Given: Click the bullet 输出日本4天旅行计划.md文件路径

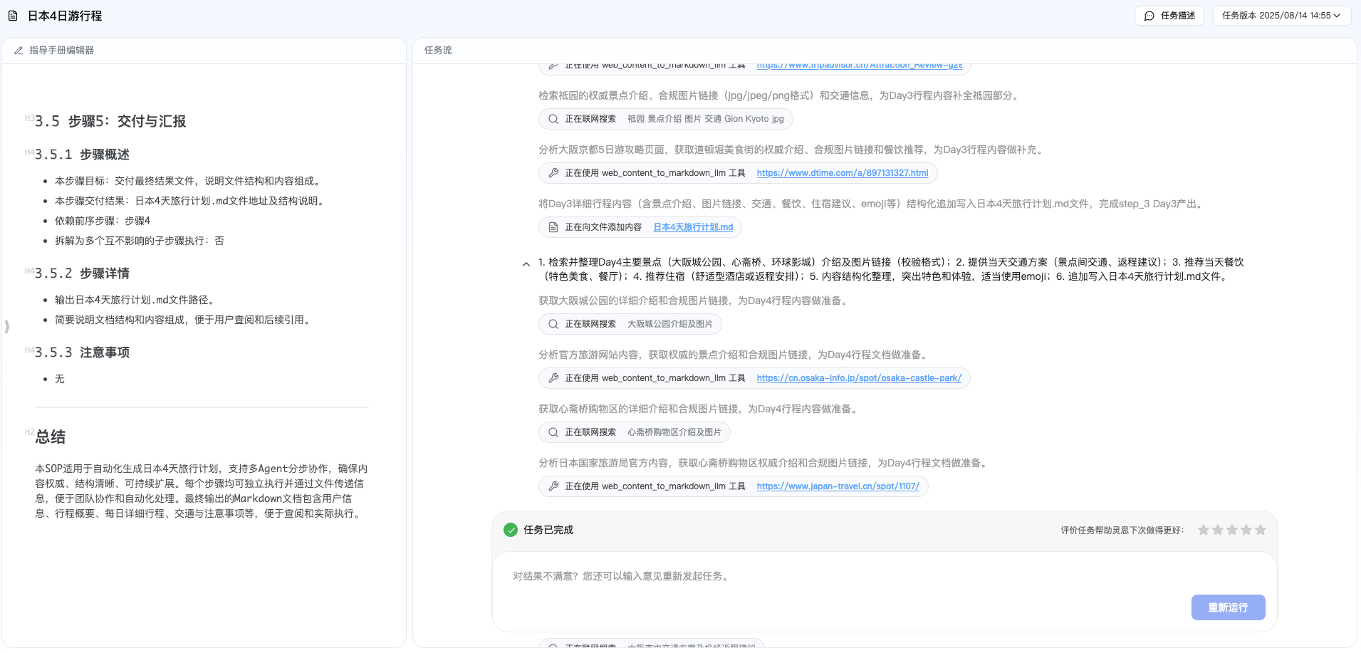Looking at the screenshot, I should 136,300.
